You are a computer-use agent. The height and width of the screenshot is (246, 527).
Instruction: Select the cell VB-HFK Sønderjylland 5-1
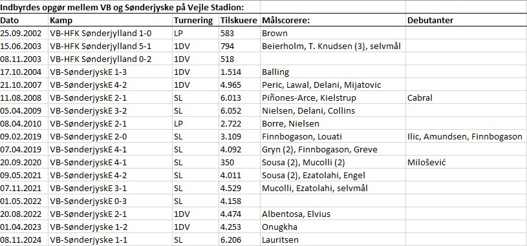pos(111,46)
